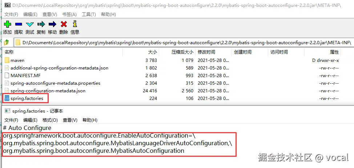354x168 pixels.
Task: Click the MybatisLanguageDriverAutoConfiguration line in Notepad
Action: (117, 143)
